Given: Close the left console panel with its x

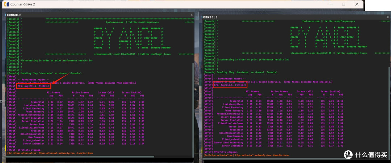Looking at the screenshot, I should pos(192,15).
